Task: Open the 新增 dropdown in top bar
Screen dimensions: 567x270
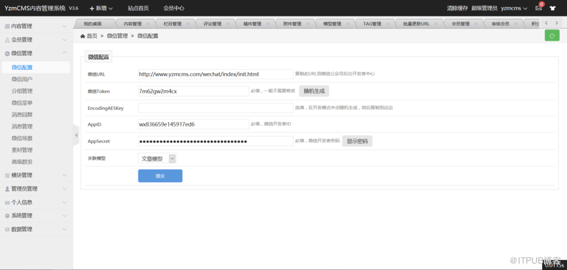Action: coord(101,8)
